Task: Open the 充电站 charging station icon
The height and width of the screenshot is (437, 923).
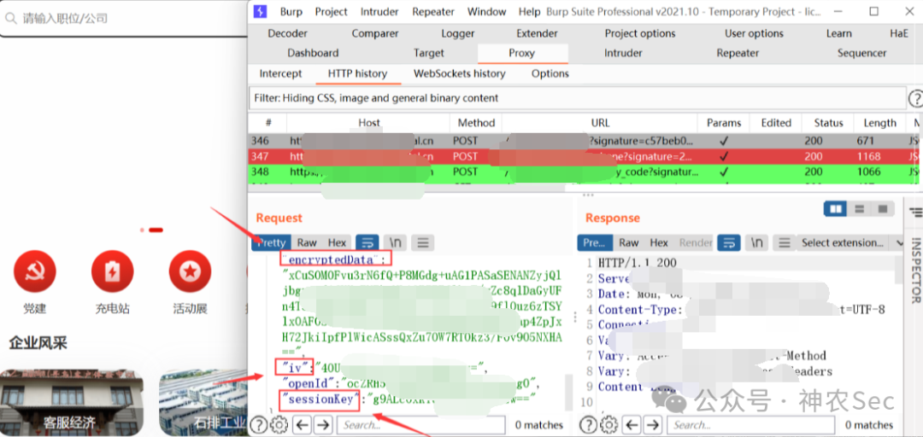Action: click(113, 271)
